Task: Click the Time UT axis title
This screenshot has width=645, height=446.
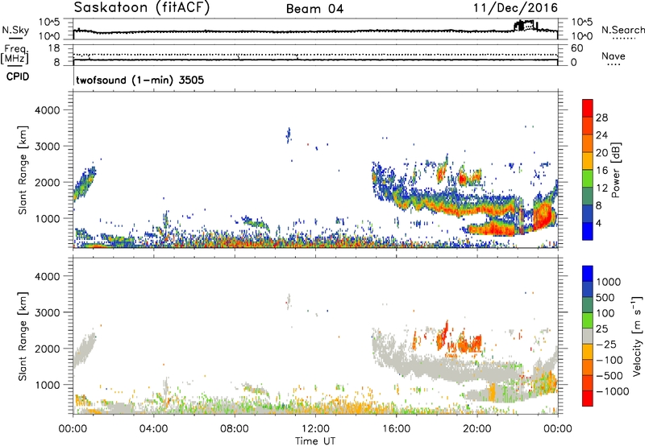Action: [x=315, y=440]
